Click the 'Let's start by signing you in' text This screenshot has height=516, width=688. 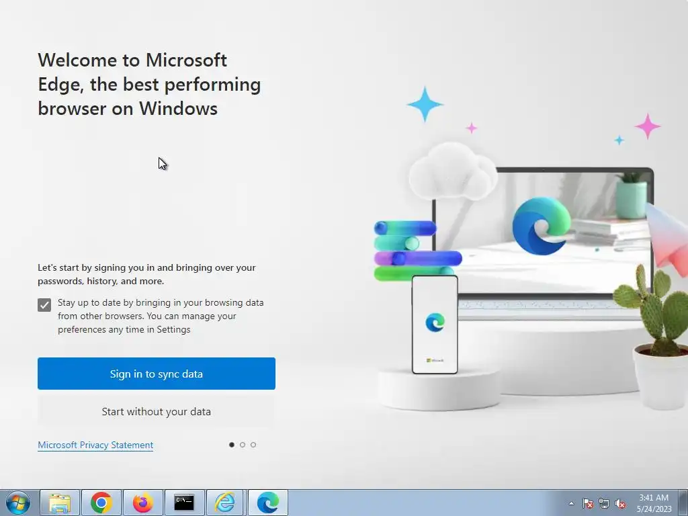tap(146, 274)
